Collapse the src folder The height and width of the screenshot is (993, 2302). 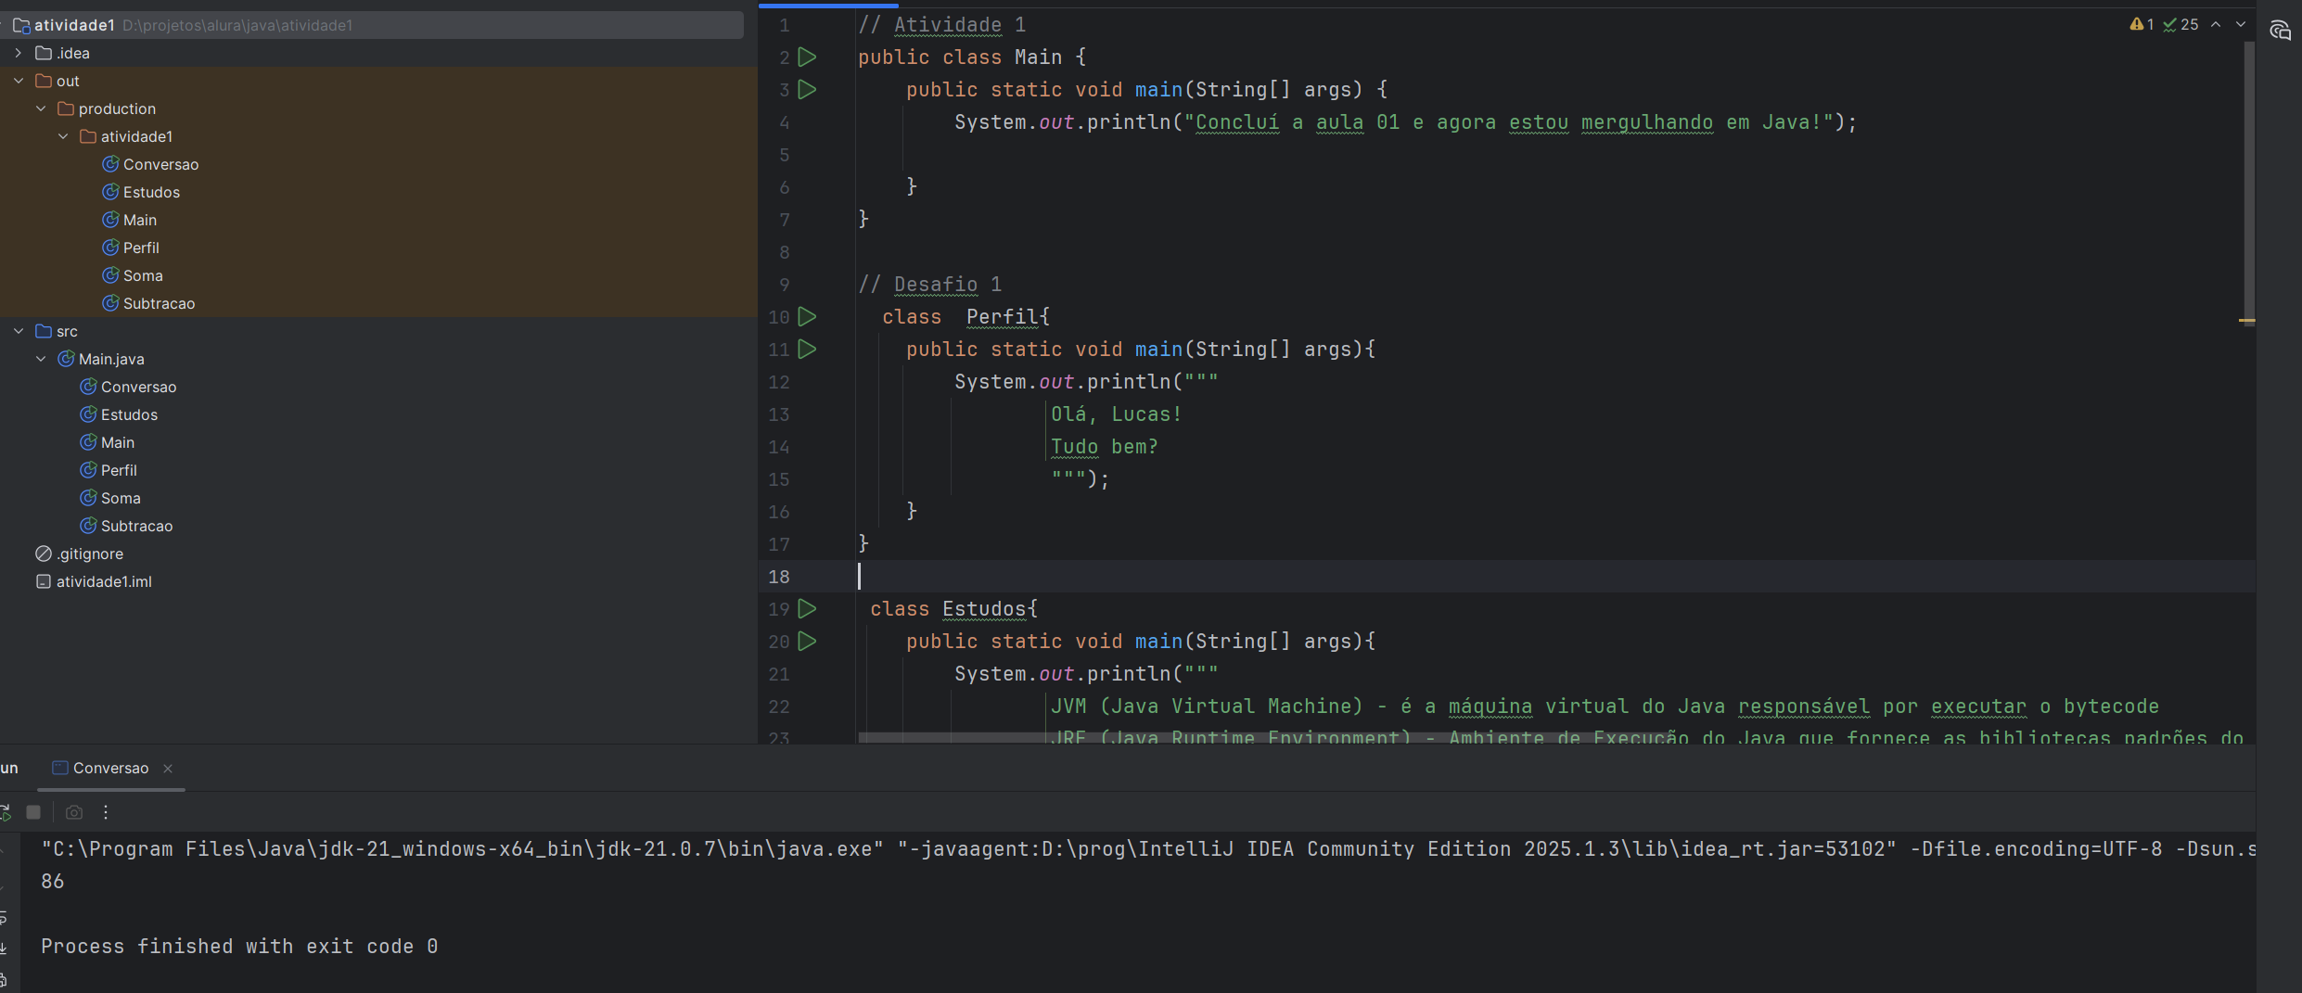point(19,332)
